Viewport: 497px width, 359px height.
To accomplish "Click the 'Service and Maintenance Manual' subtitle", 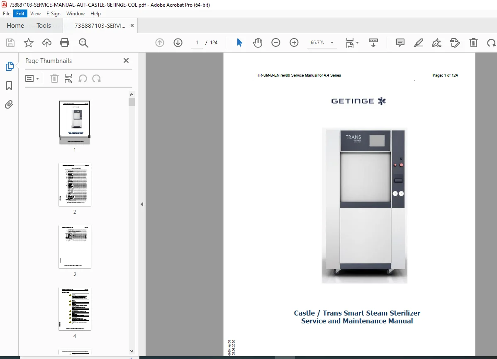I will [x=357, y=321].
